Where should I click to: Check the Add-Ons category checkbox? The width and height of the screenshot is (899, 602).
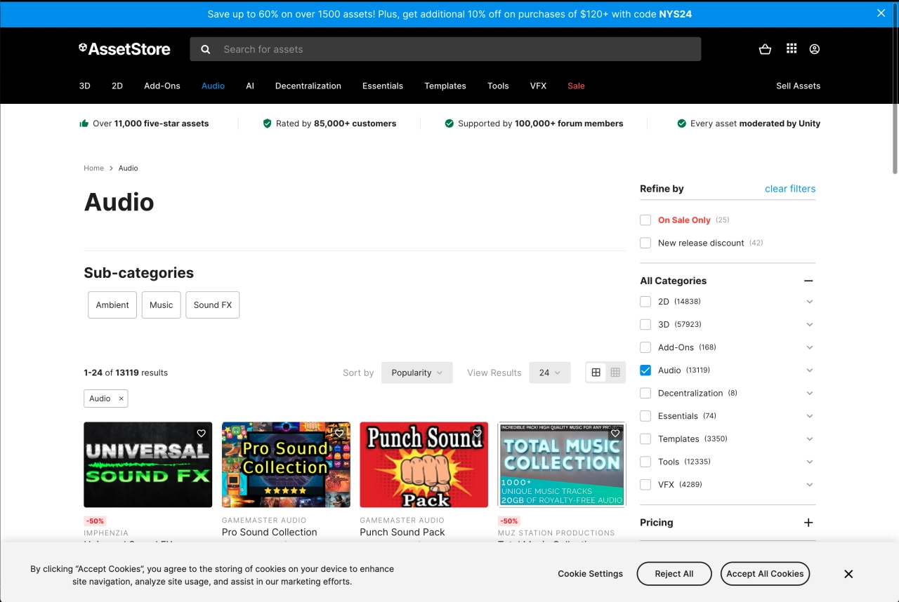(645, 347)
